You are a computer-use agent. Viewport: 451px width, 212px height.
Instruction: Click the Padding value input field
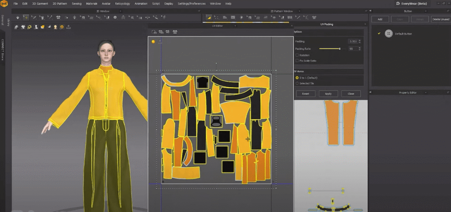pyautogui.click(x=352, y=41)
